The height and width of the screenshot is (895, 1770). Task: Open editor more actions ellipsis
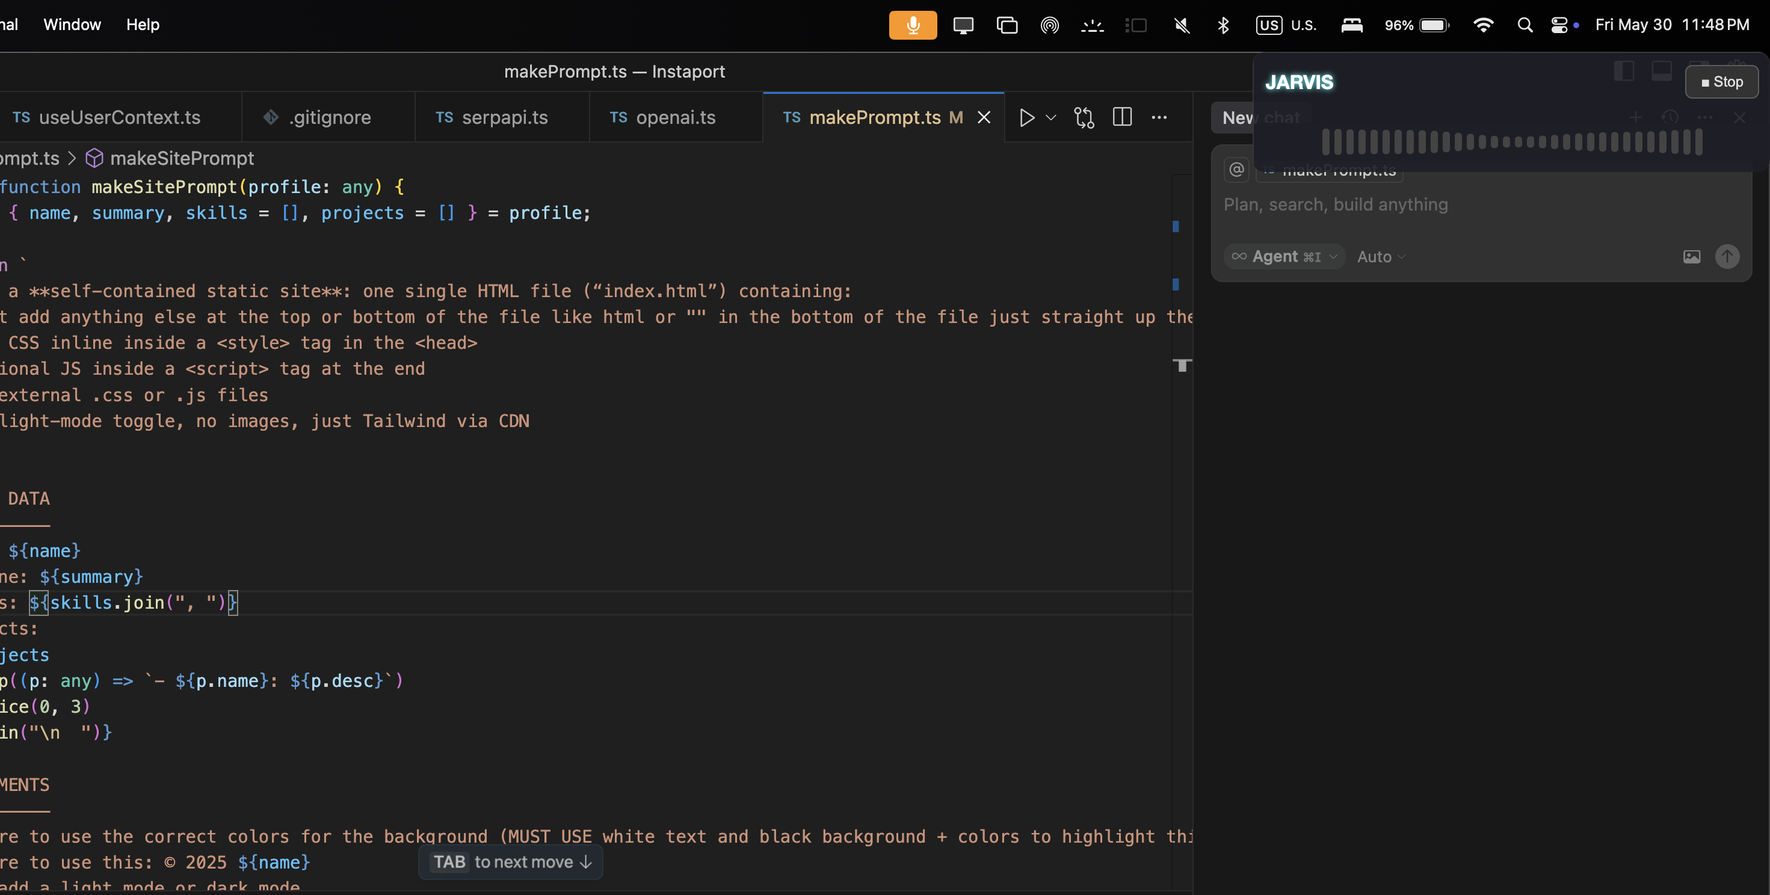pos(1159,117)
